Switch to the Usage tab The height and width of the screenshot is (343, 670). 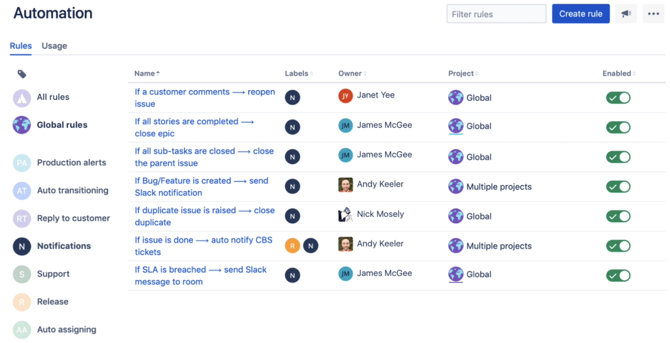[x=54, y=46]
